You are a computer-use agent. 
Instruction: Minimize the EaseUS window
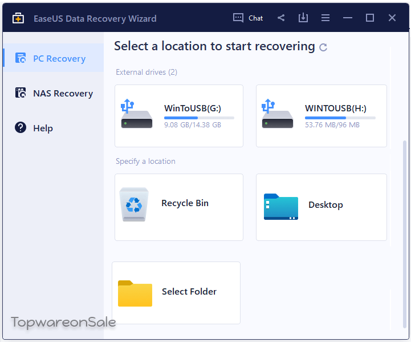[x=348, y=18]
